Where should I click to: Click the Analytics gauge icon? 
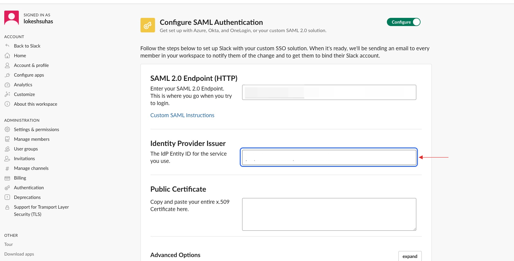(7, 84)
